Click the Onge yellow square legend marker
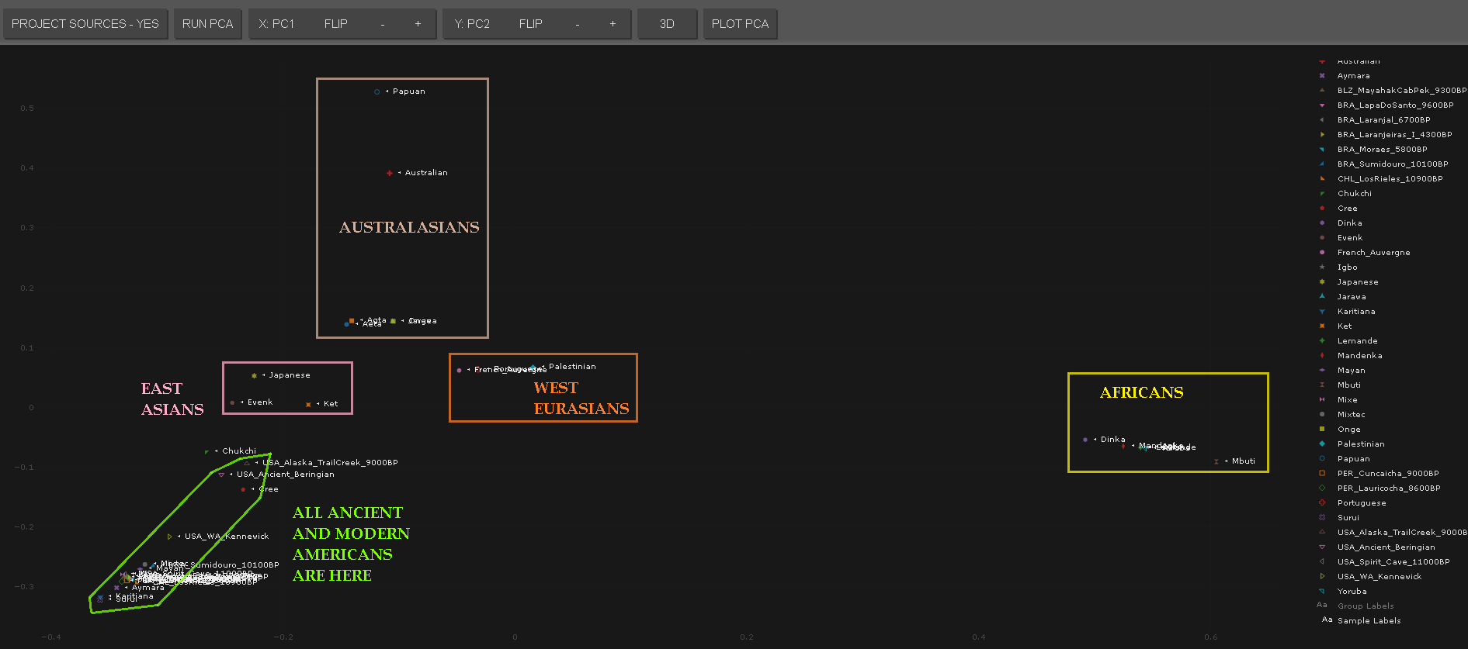This screenshot has width=1468, height=649. click(1322, 430)
